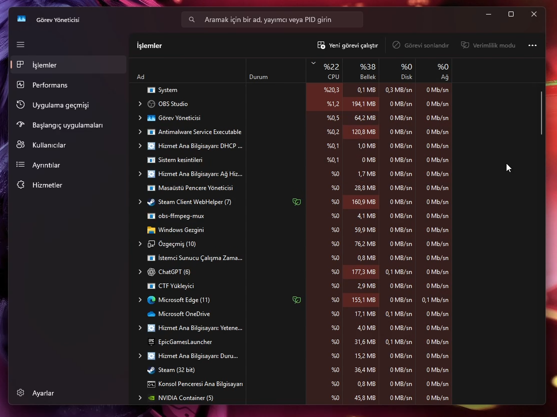Expand the NVIDIA Container (5) group
Screen dimensions: 557x417
pos(140,398)
